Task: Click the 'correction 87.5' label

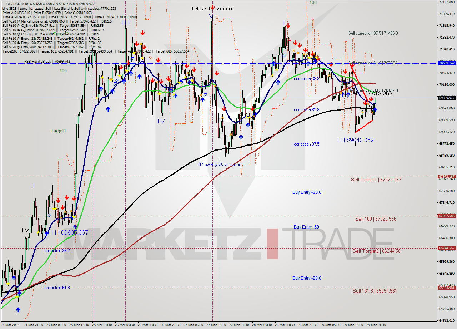Action: pos(307,144)
